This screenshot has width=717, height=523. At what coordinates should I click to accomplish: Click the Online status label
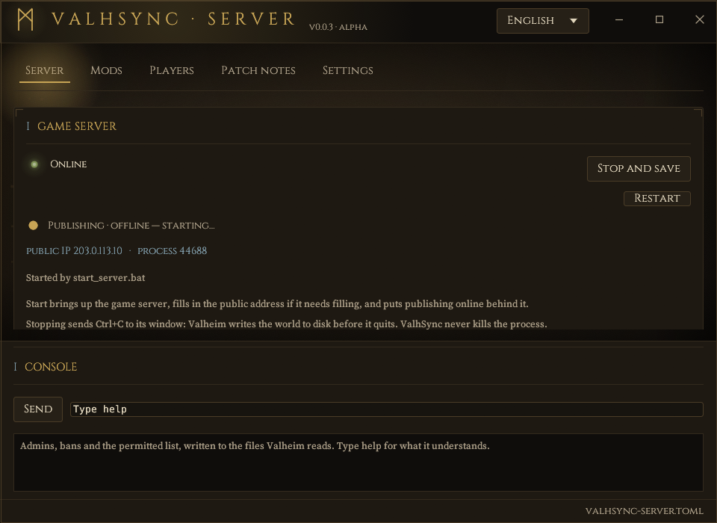(69, 164)
